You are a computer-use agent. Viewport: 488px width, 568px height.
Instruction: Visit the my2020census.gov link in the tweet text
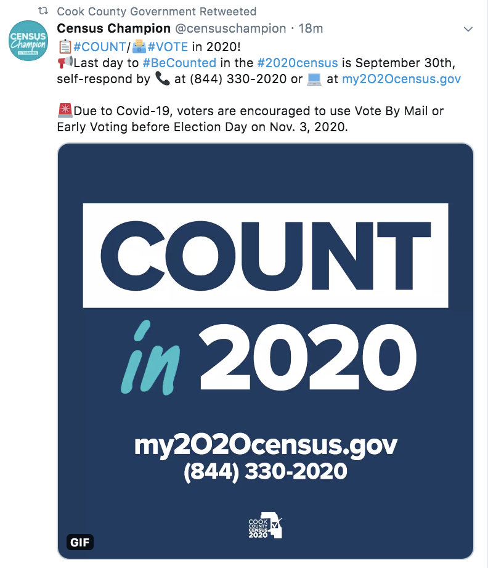[401, 79]
